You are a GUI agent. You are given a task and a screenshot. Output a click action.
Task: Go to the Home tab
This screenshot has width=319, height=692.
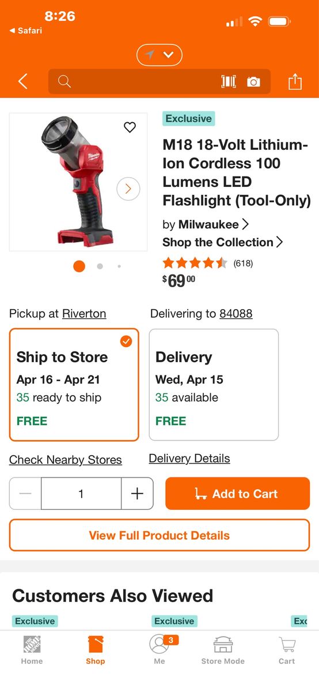(32, 650)
